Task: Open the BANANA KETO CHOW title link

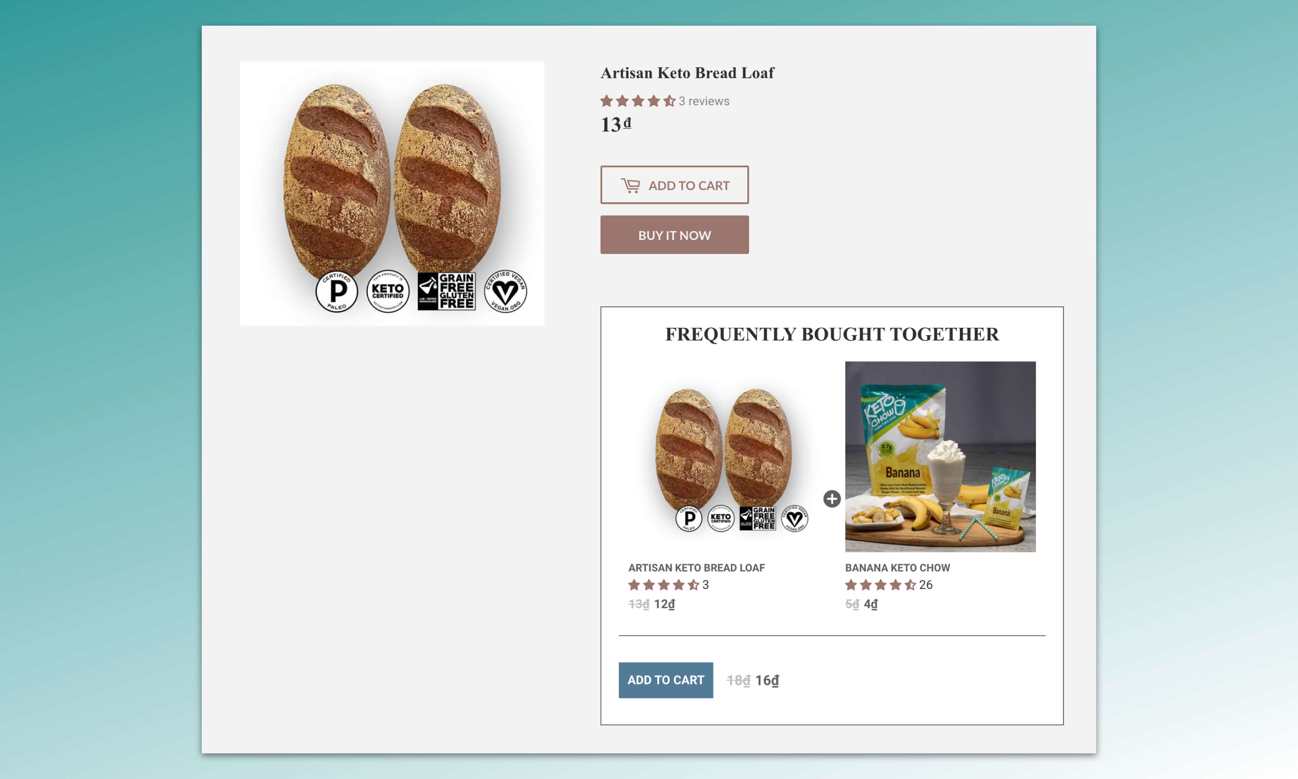Action: click(x=897, y=567)
